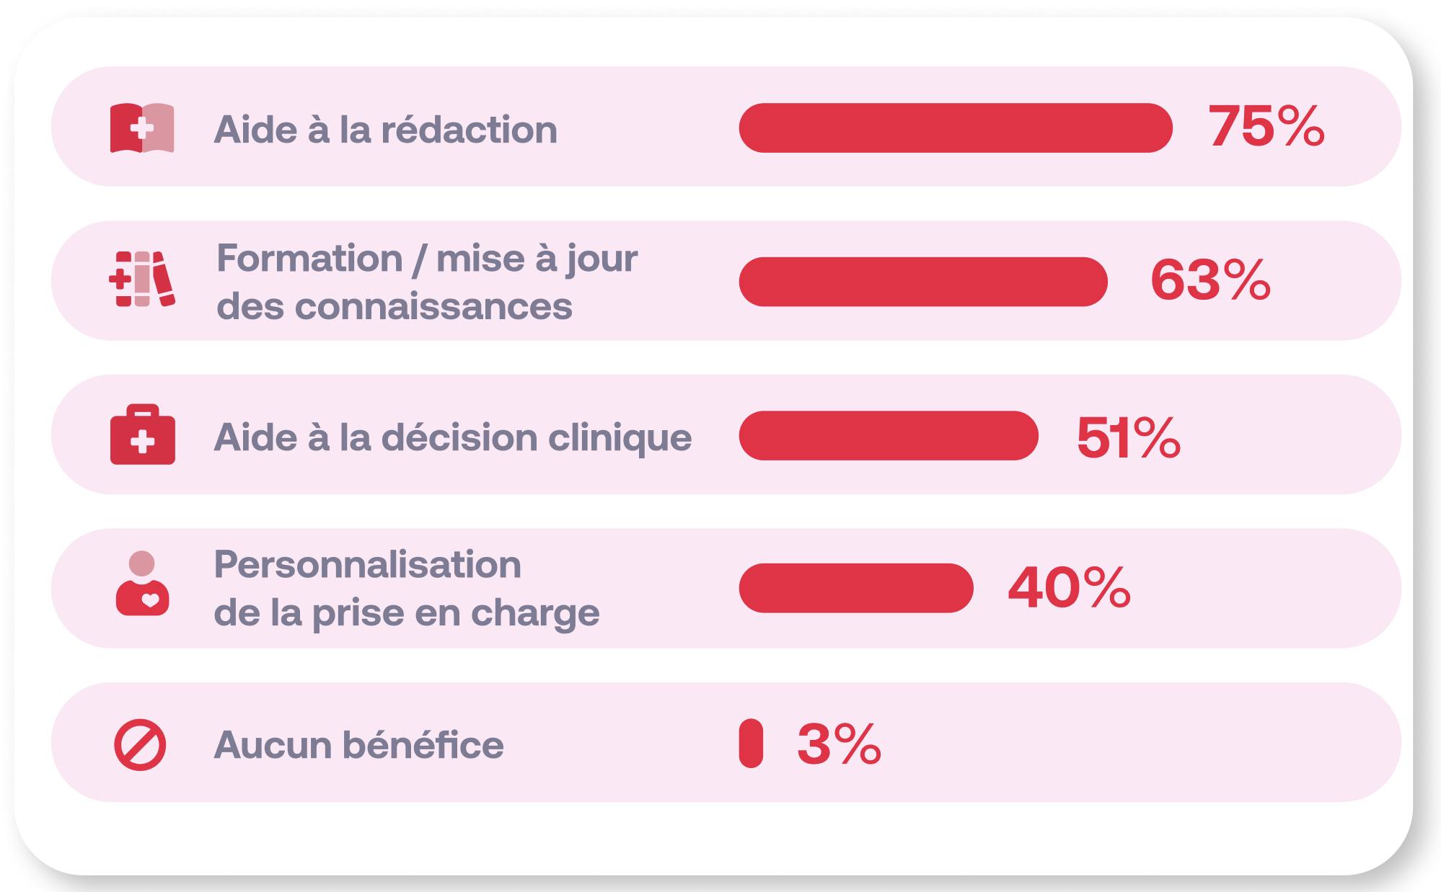Click the 51% value
1441x892 pixels.
pyautogui.click(x=1127, y=437)
